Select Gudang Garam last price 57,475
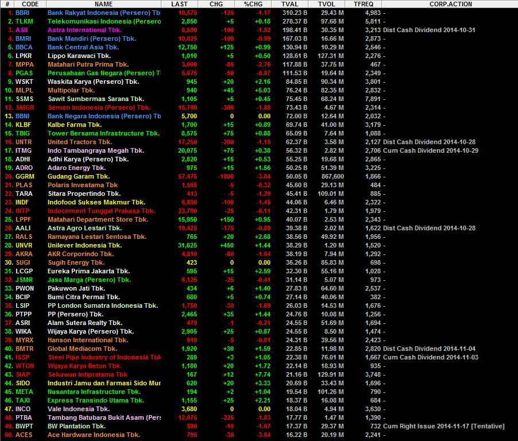The width and height of the screenshot is (518, 441). (x=187, y=176)
